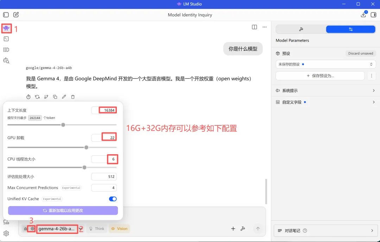Open the Developer terminal sidebar icon
The height and width of the screenshot is (242, 380).
(6, 39)
